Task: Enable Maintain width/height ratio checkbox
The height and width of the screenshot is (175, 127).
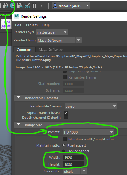Action: pyautogui.click(x=65, y=139)
